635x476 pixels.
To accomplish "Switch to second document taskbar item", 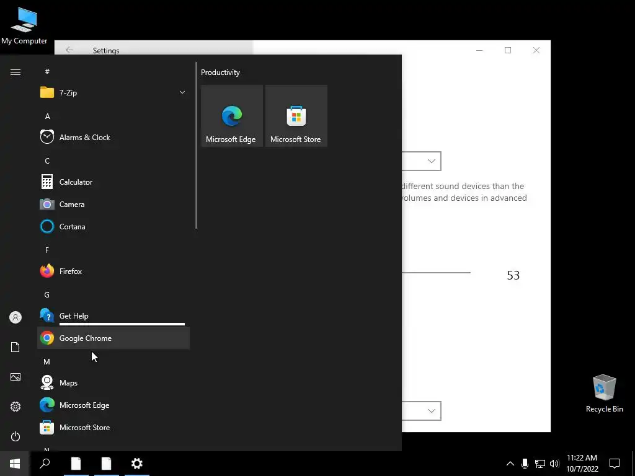I will click(x=107, y=464).
